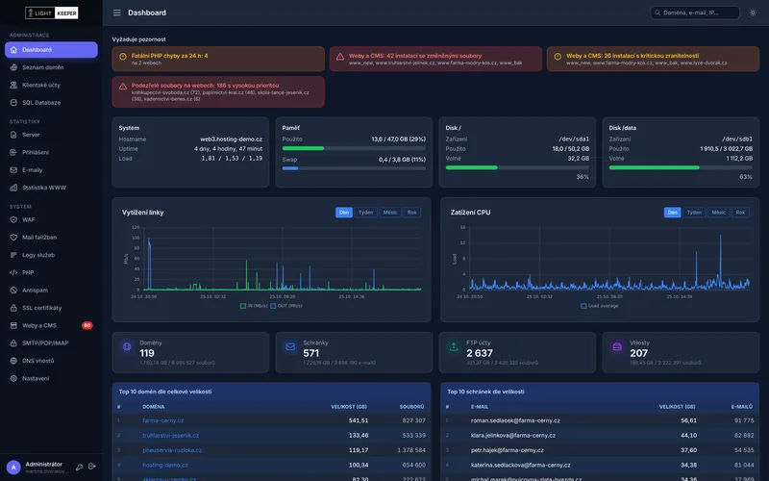Image resolution: width=769 pixels, height=481 pixels.
Task: Click the logout icon in the sidebar footer
Action: [91, 467]
